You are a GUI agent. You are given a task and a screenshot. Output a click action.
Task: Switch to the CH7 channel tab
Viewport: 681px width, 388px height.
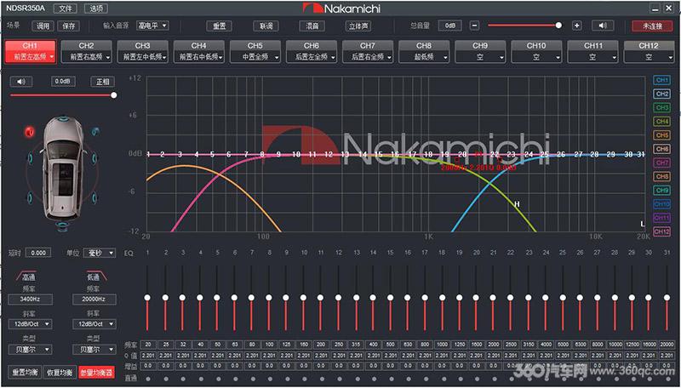pyautogui.click(x=368, y=46)
